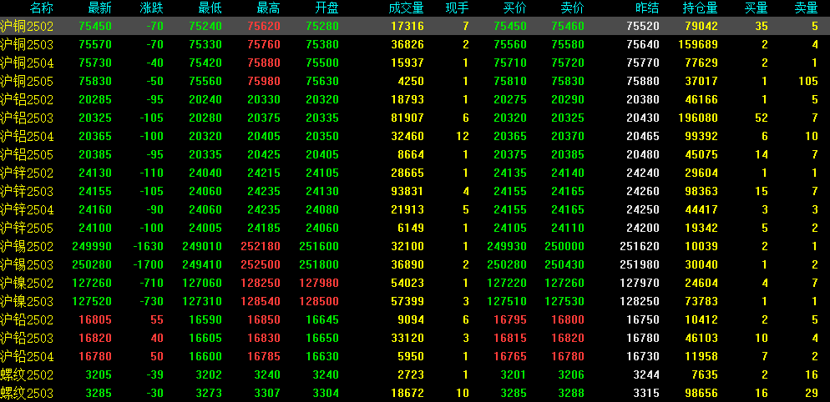Select the 沪锡2503 contract name
The image size is (830, 402).
click(27, 264)
